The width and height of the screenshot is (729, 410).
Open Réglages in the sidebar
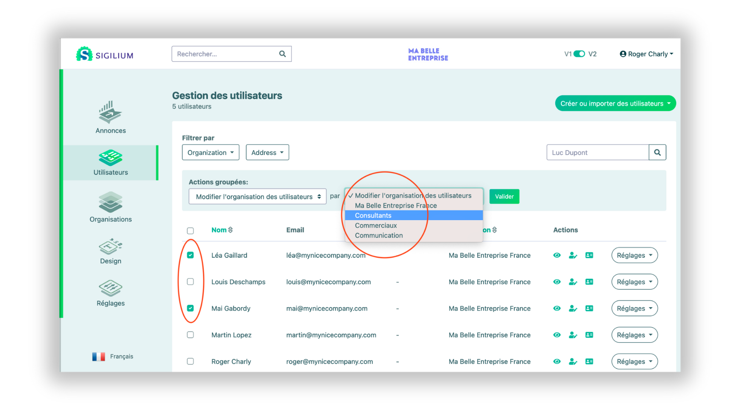[110, 293]
